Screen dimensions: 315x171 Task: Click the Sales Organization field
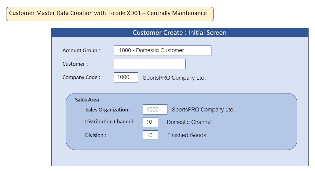(155, 109)
